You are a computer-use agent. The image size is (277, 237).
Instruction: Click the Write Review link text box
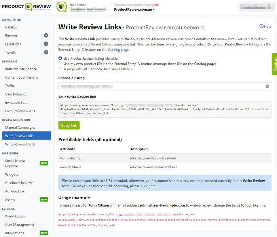(165, 109)
